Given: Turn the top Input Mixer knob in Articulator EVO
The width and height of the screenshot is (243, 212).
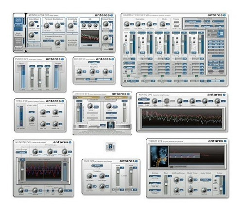Looking at the screenshot, I should (32, 24).
